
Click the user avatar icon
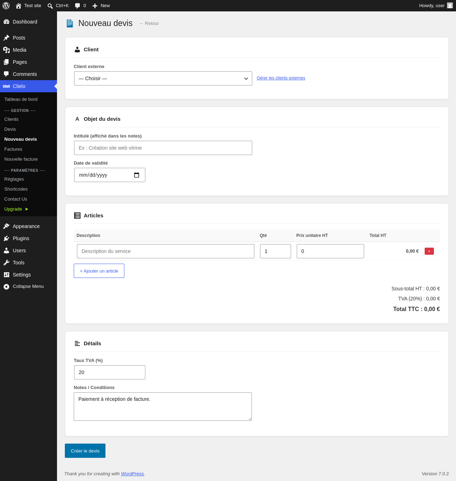pyautogui.click(x=450, y=6)
